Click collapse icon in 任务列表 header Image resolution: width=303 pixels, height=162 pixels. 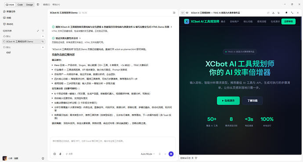(x=38, y=31)
